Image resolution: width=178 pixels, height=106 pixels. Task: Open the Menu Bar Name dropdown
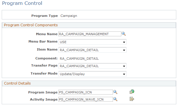pos(92,42)
